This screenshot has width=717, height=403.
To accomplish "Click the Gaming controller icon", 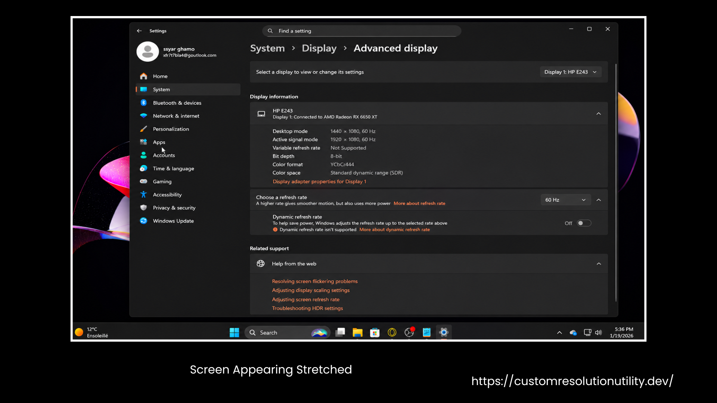I will pyautogui.click(x=143, y=181).
